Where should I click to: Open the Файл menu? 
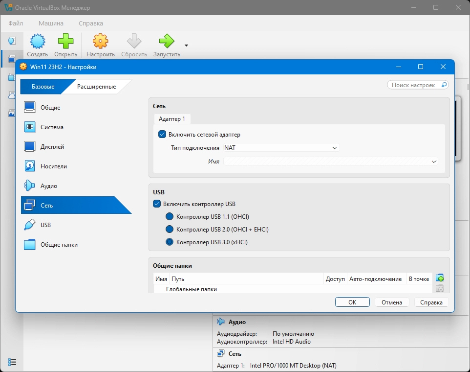click(x=16, y=23)
